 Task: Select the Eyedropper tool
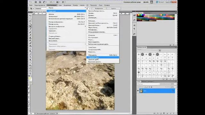pyautogui.click(x=30, y=29)
